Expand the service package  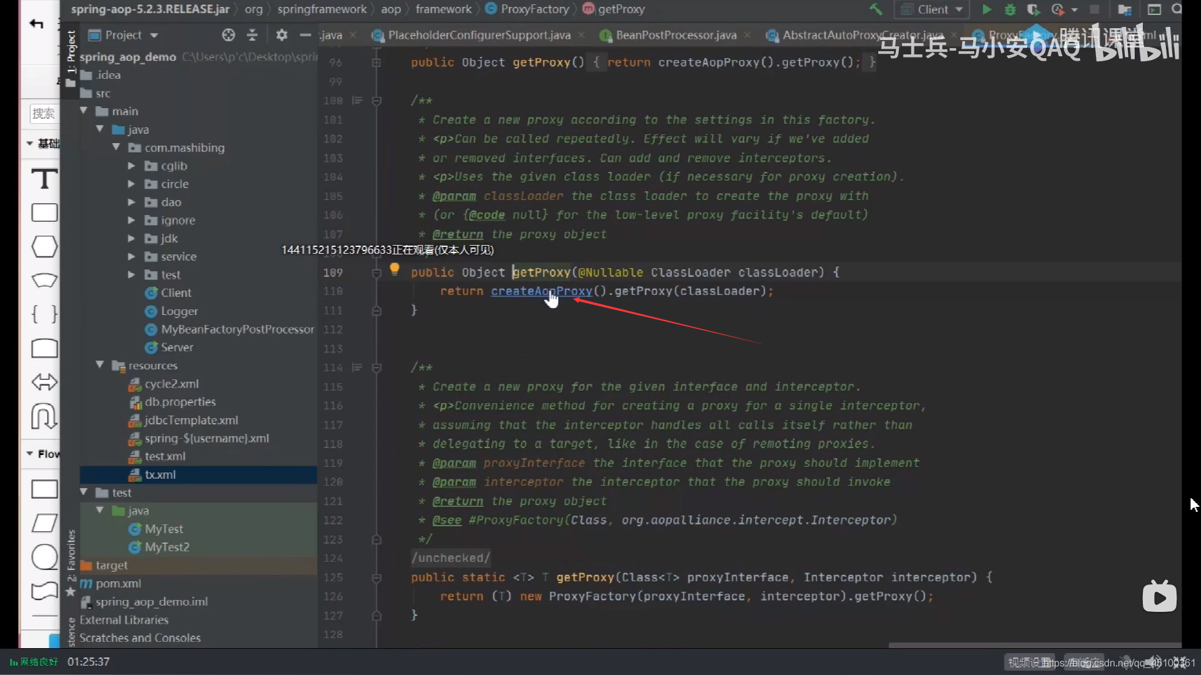[x=131, y=256]
